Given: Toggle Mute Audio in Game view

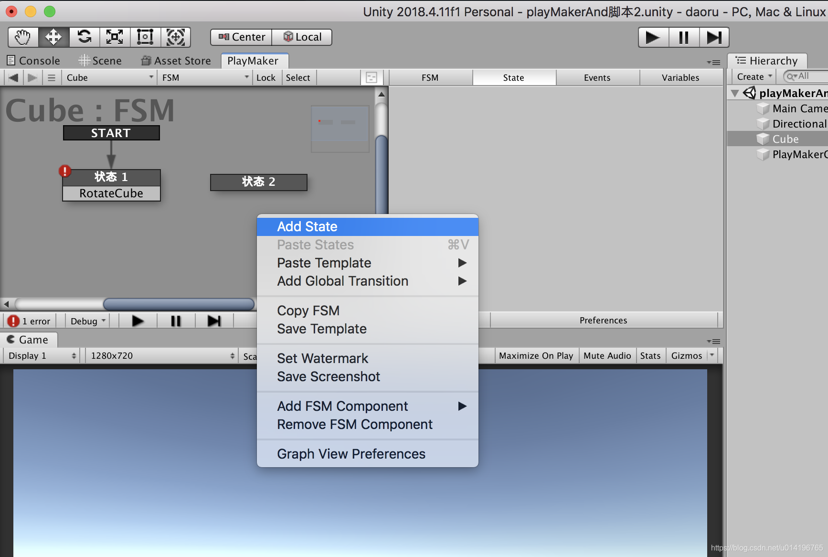Looking at the screenshot, I should 607,356.
